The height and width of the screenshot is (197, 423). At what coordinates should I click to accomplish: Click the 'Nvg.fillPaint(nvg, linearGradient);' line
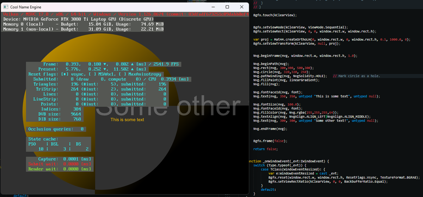pyautogui.click(x=286, y=80)
